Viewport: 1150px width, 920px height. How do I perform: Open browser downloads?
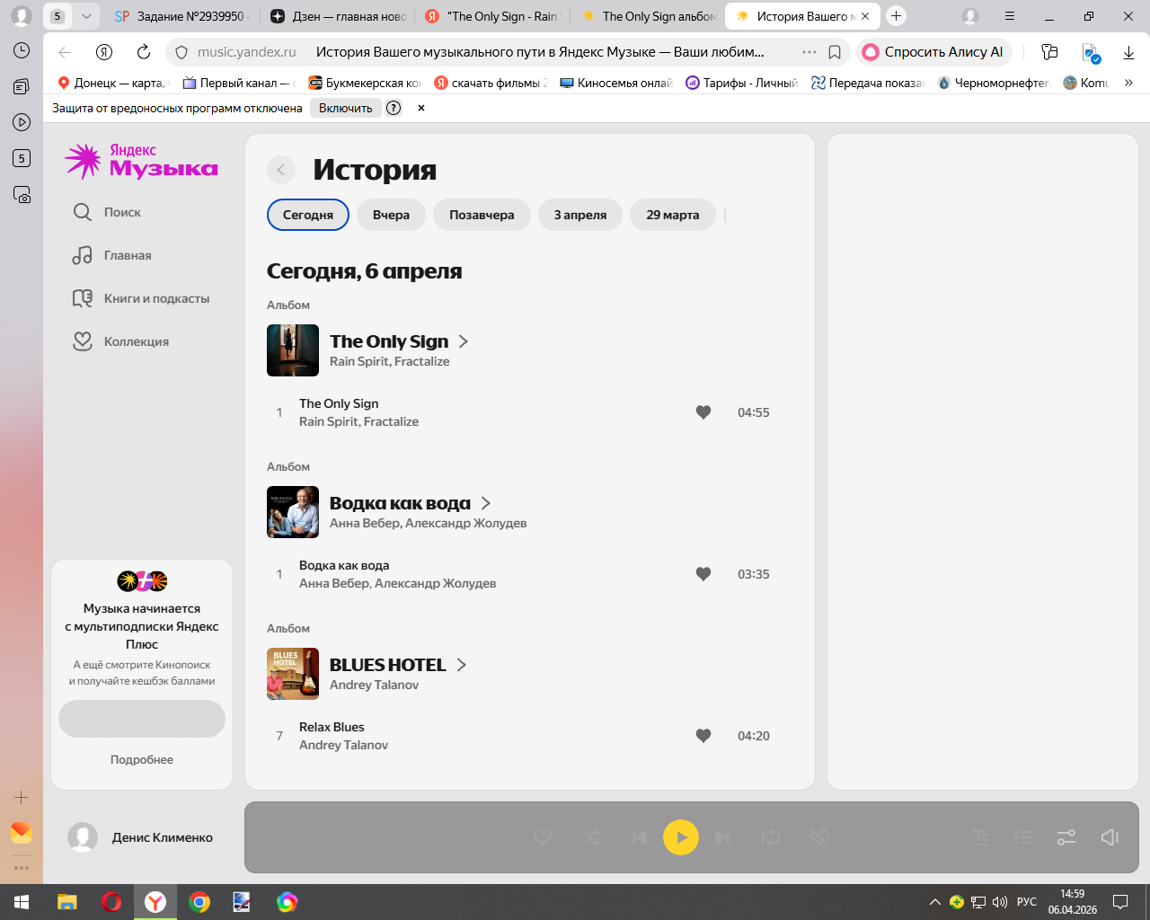click(1128, 52)
